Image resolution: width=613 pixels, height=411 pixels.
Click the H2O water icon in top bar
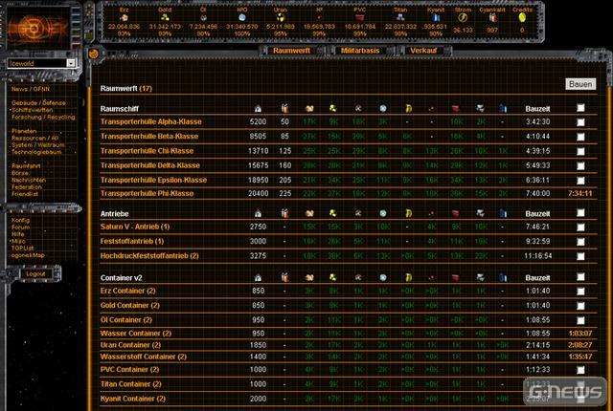[x=242, y=17]
